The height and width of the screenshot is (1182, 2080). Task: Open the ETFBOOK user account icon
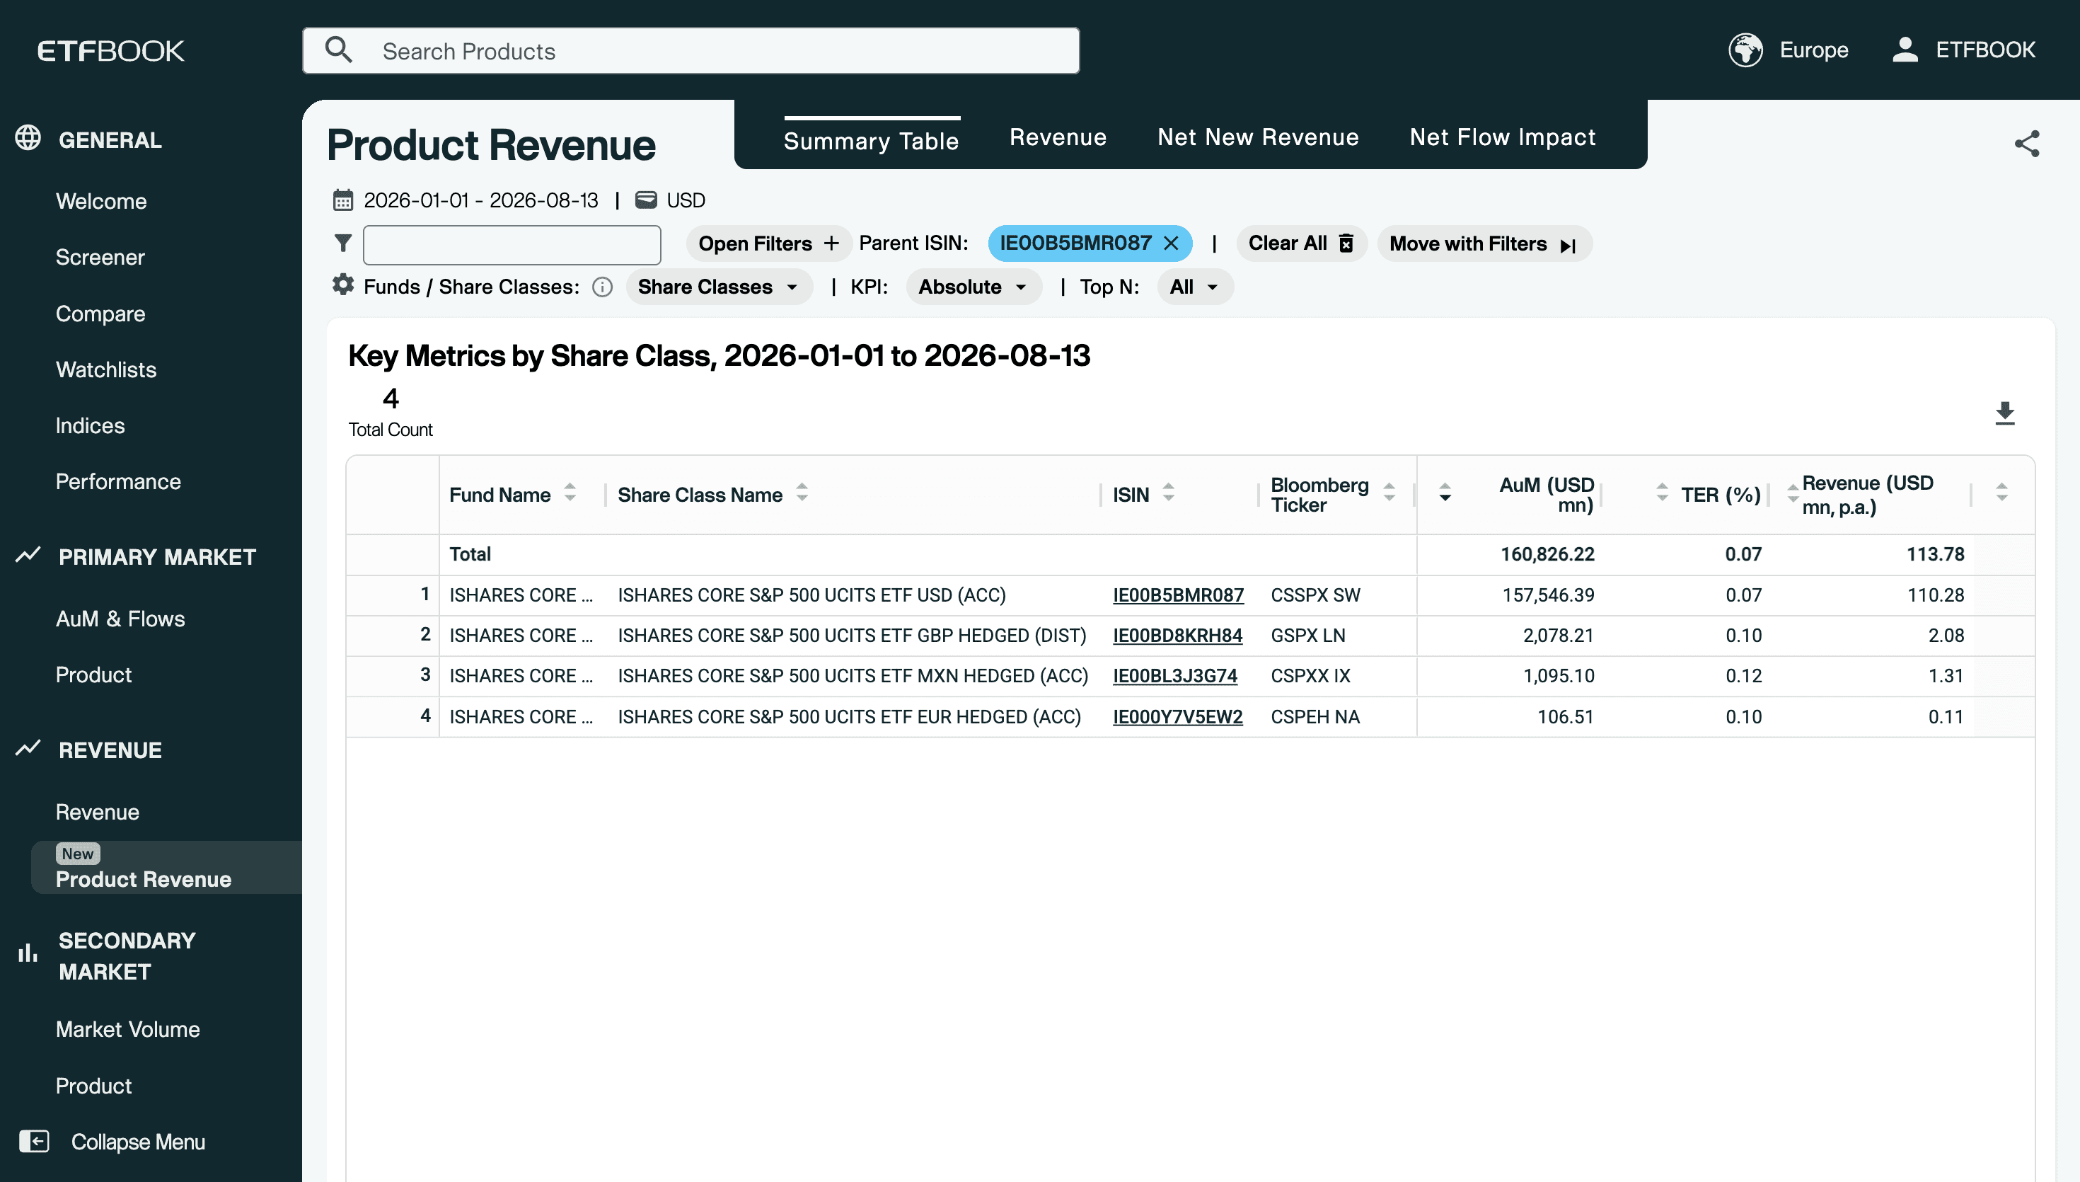1905,50
